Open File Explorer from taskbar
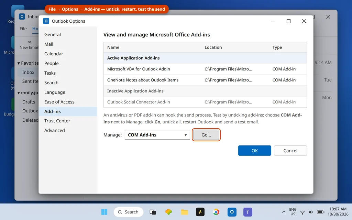The image size is (352, 220). pos(185,212)
